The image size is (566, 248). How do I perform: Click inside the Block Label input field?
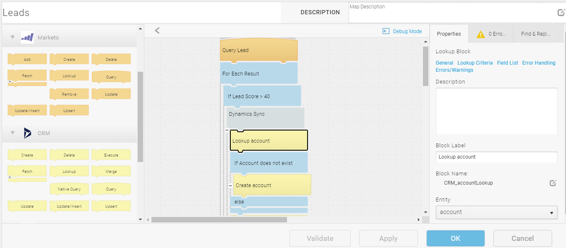point(496,157)
